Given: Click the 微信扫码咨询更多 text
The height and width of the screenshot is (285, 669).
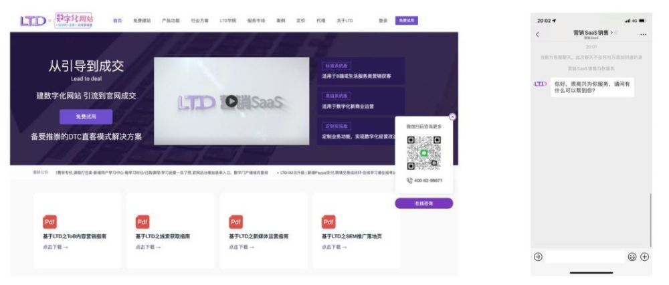Looking at the screenshot, I should pos(423,126).
